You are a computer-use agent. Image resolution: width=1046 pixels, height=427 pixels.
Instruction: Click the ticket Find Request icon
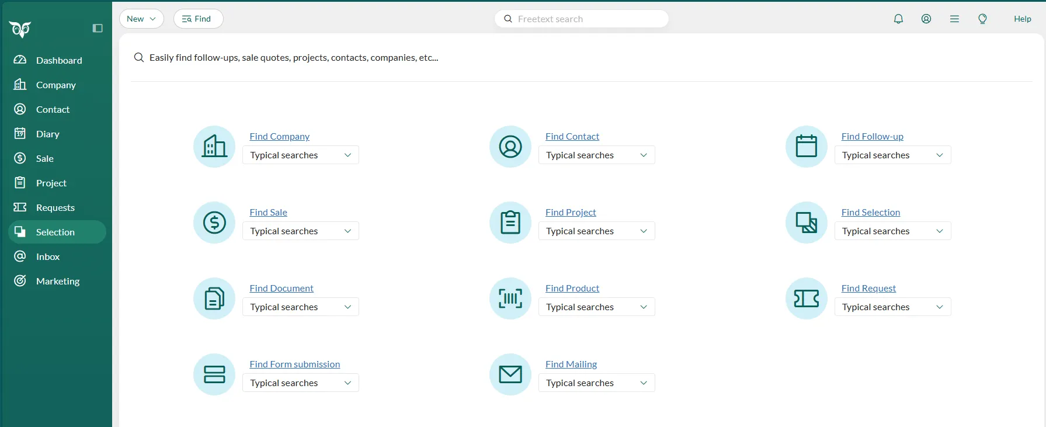[x=806, y=298]
